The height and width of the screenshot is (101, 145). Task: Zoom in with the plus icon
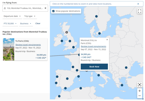pyautogui.click(x=139, y=91)
